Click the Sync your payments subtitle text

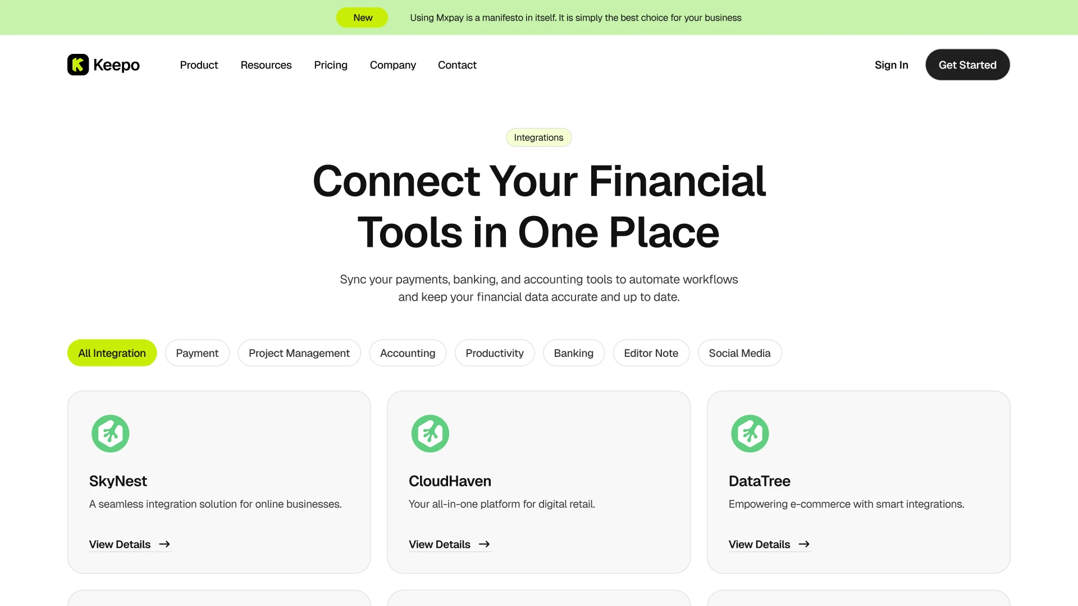539,288
